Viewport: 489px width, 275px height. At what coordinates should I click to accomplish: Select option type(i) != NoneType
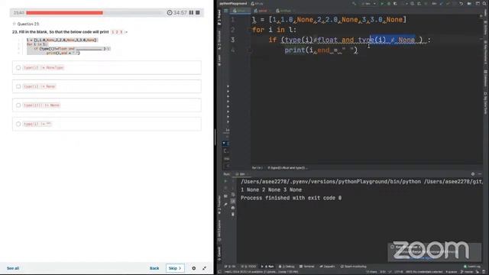click(x=107, y=68)
